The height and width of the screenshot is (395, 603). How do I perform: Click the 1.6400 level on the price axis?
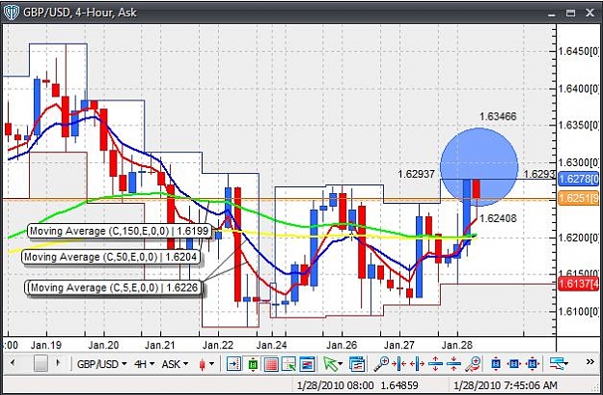(x=578, y=89)
